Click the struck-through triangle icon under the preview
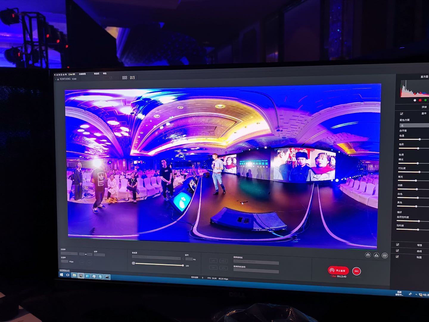The image size is (429, 322). point(368,255)
